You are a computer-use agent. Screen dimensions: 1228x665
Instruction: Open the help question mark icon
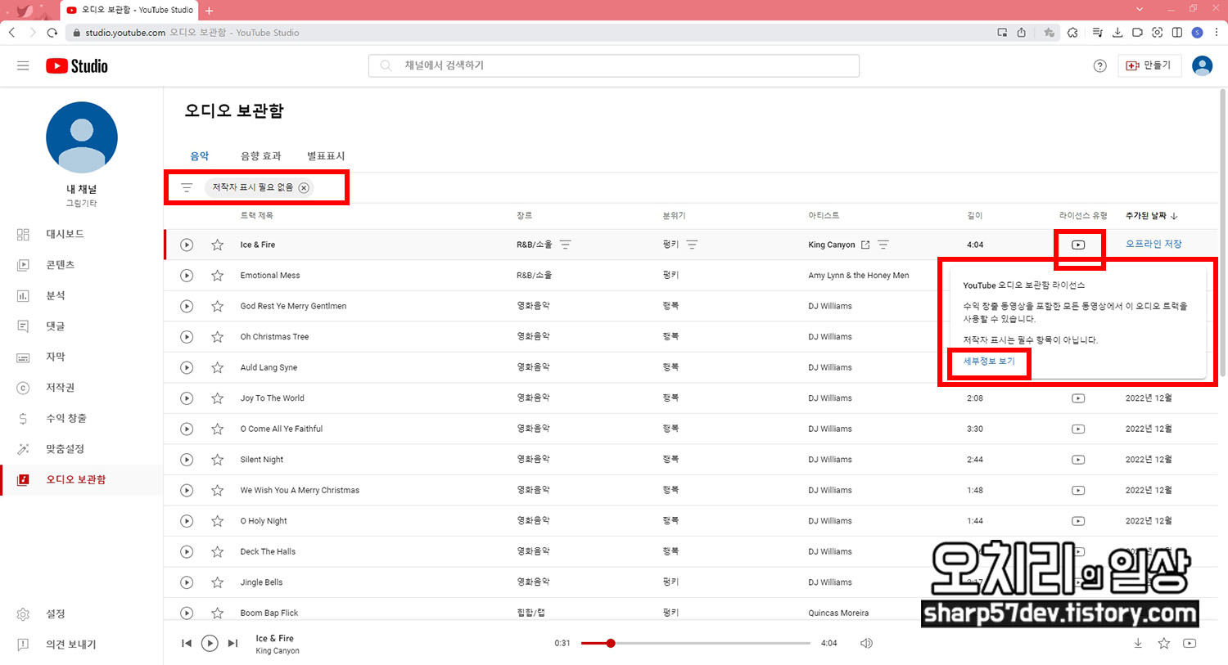point(1099,66)
